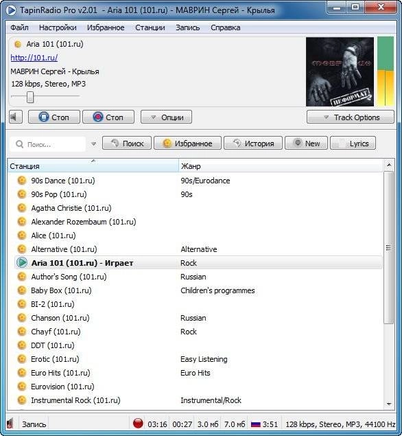Click the star icon for Baby Box
The width and height of the screenshot is (402, 436).
[x=22, y=290]
